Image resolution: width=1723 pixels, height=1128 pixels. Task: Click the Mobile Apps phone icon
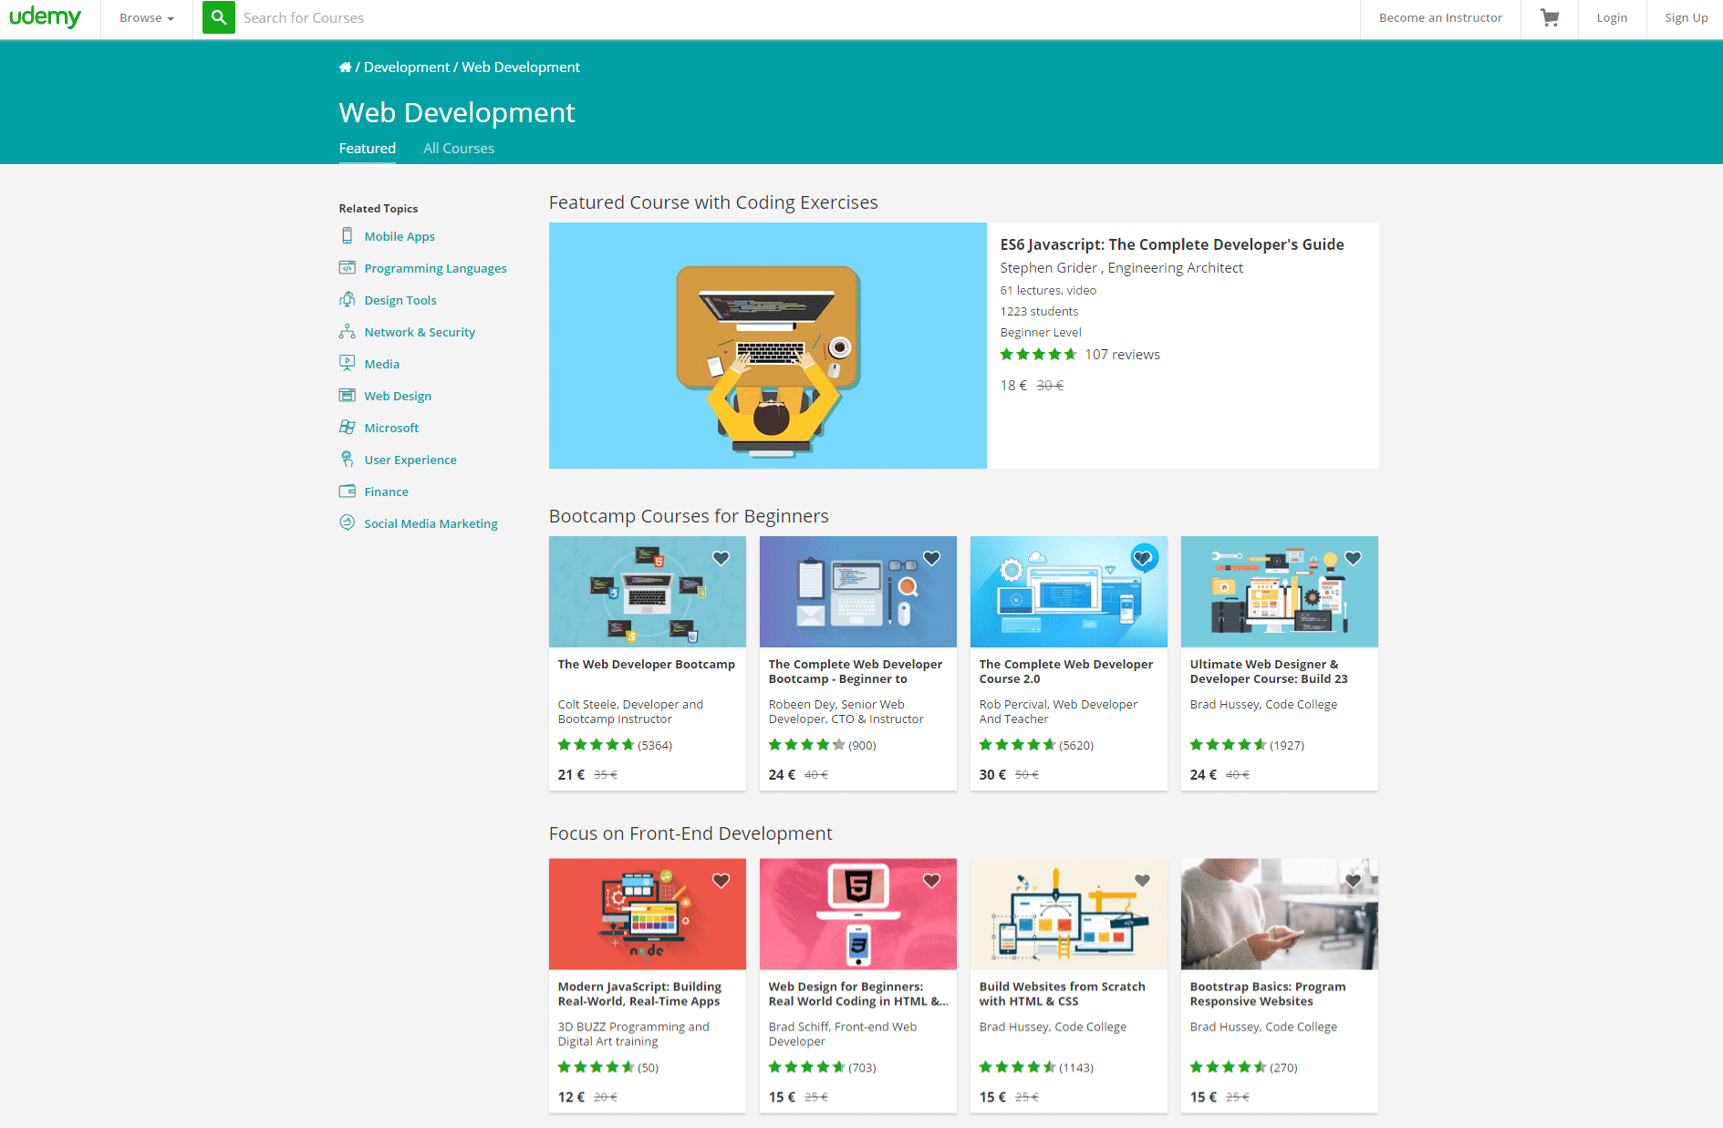[x=347, y=236]
